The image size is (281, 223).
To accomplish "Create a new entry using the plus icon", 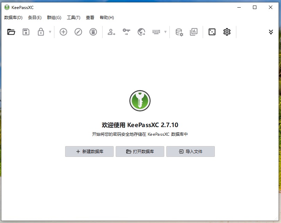I will (63, 32).
